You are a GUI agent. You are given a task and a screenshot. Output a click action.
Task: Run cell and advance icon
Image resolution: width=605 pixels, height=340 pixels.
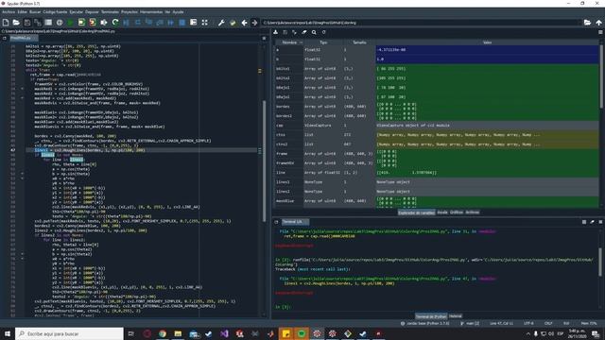pos(93,23)
